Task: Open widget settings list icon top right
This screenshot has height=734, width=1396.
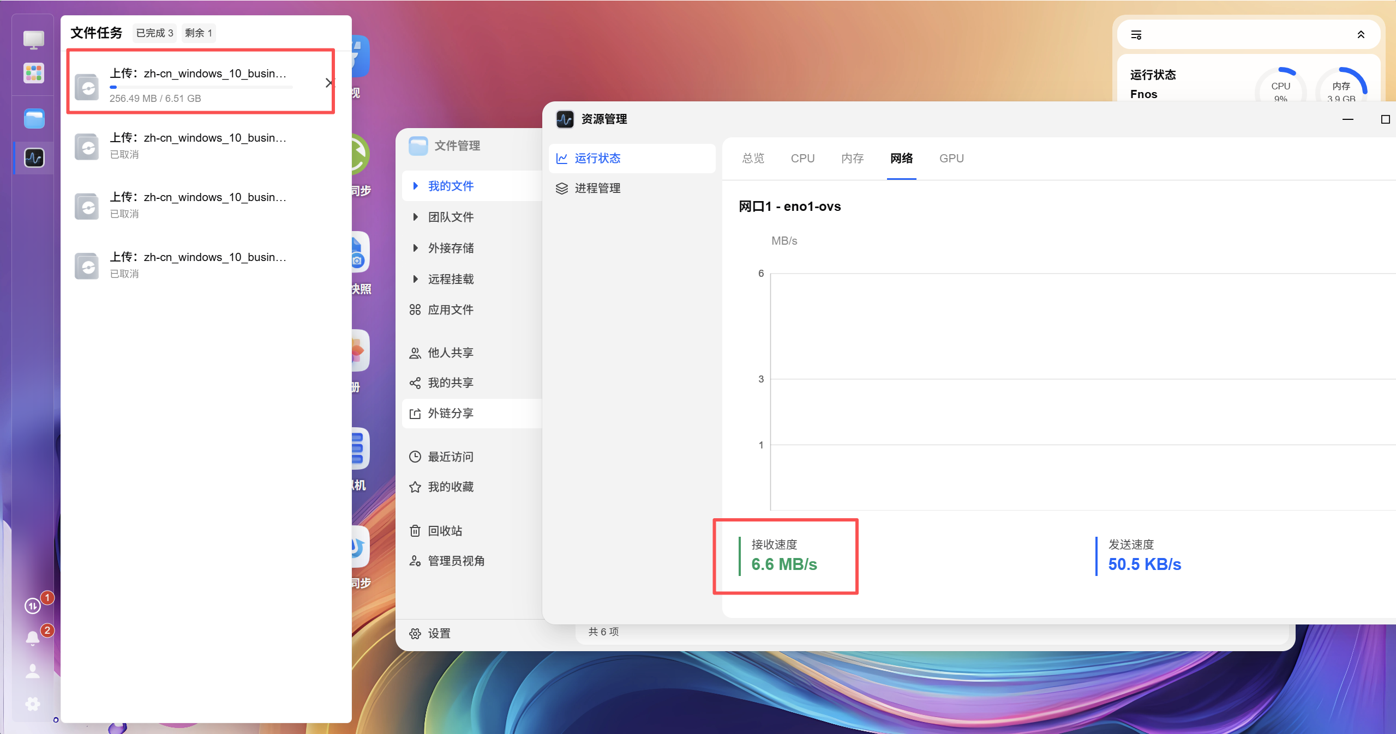Action: [x=1136, y=35]
